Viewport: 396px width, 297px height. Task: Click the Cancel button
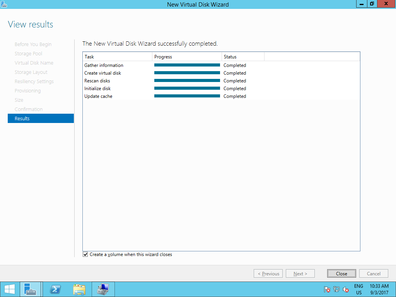(x=374, y=273)
